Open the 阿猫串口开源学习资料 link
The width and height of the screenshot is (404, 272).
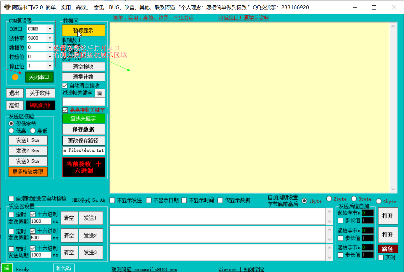[x=243, y=18]
